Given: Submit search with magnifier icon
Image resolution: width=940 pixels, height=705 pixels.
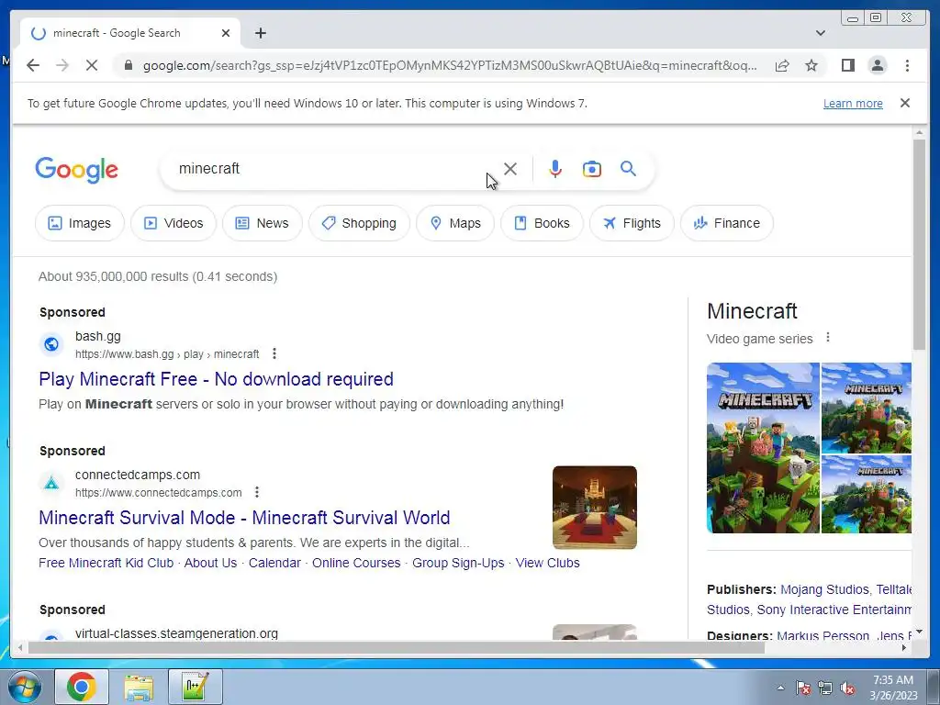Looking at the screenshot, I should point(628,169).
